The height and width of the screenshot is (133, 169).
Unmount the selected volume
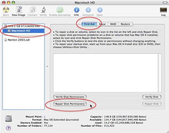(x=88, y=10)
